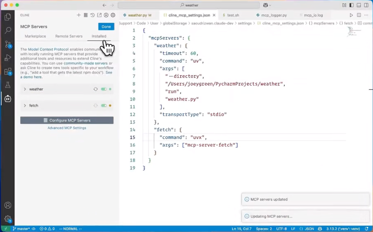The height and width of the screenshot is (232, 373).
Task: Select the Installed tab
Action: (x=99, y=36)
